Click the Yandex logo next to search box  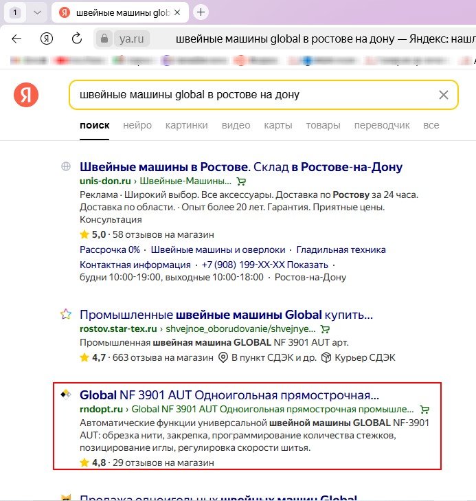26,96
